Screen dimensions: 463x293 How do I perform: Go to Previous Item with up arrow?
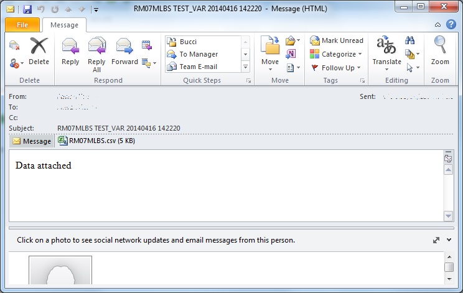tap(68, 9)
